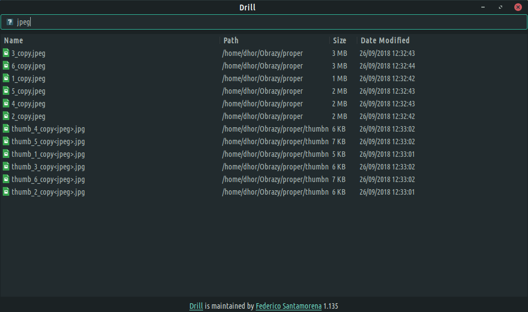This screenshot has height=312, width=528.
Task: Click the path cell of thumb_4_copy<jpeg>.jpg
Action: (275, 129)
